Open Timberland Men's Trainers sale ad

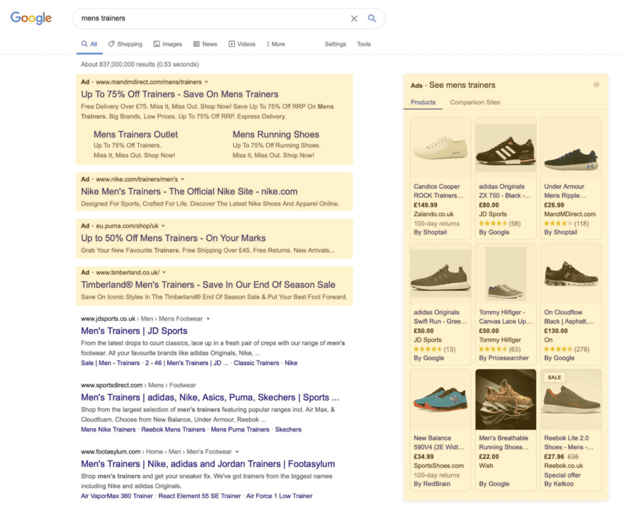[208, 285]
